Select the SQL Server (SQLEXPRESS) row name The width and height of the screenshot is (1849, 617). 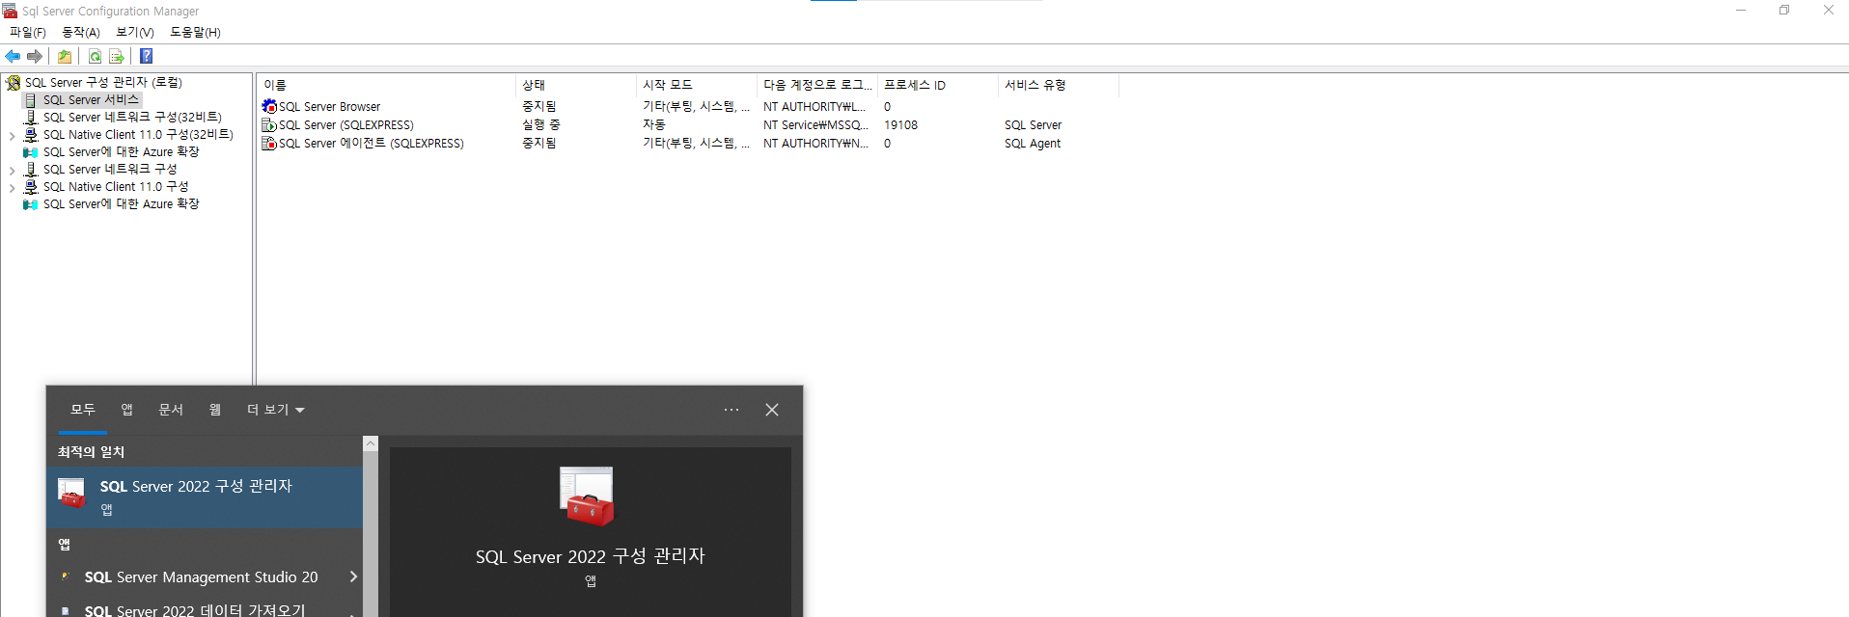345,125
